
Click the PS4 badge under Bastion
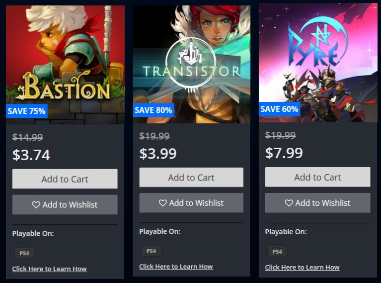24,253
